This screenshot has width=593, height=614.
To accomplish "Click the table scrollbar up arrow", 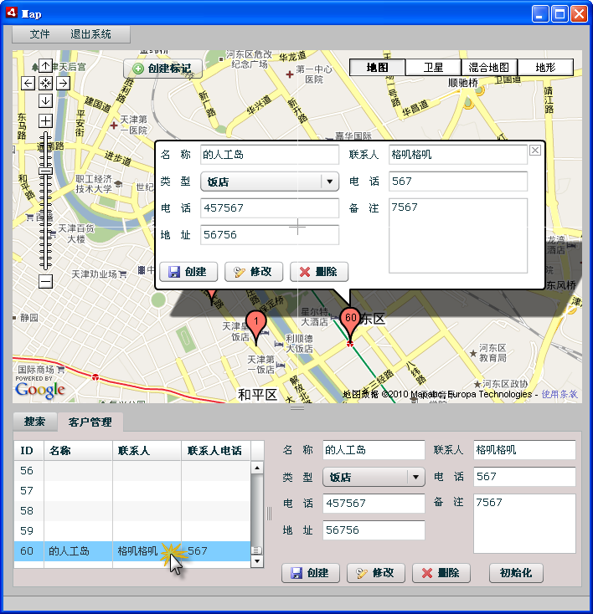I will [257, 468].
